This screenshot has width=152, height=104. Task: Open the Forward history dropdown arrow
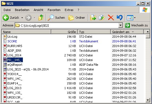pos(35,18)
